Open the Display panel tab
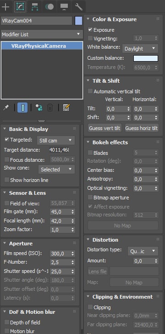The height and width of the screenshot is (334, 165). point(64,7)
